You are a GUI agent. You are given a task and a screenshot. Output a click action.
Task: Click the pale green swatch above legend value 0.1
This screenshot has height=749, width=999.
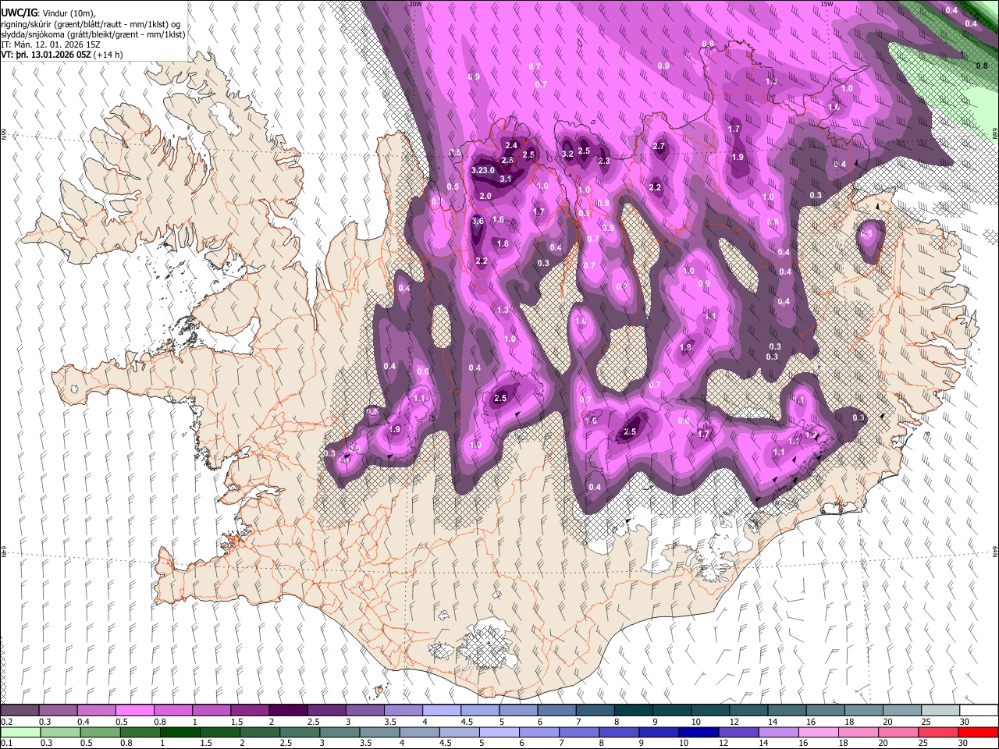click(20, 732)
